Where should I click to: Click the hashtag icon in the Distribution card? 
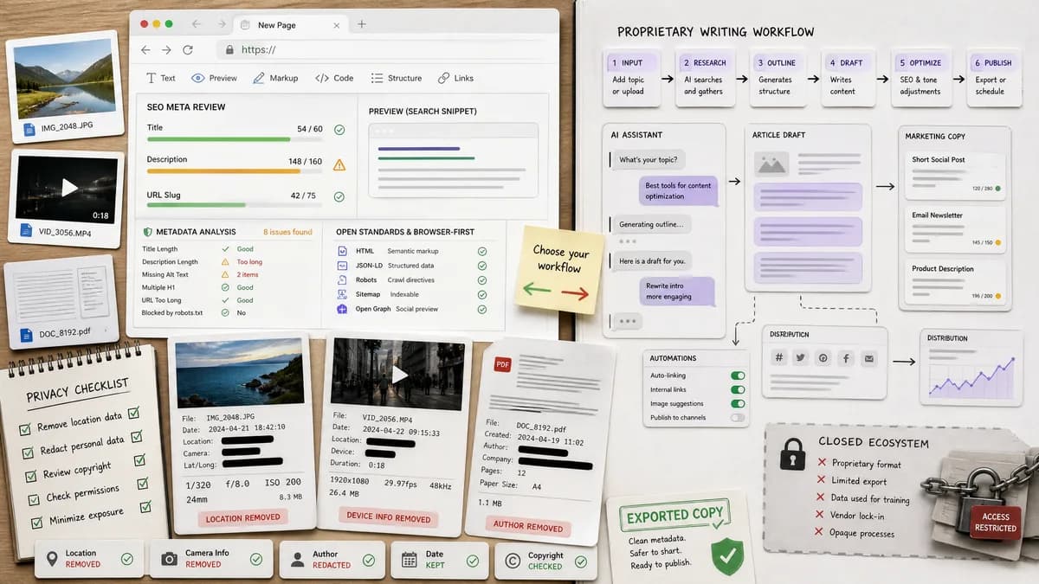[779, 357]
